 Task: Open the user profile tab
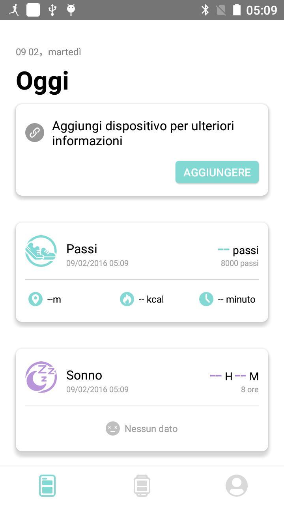tap(237, 485)
